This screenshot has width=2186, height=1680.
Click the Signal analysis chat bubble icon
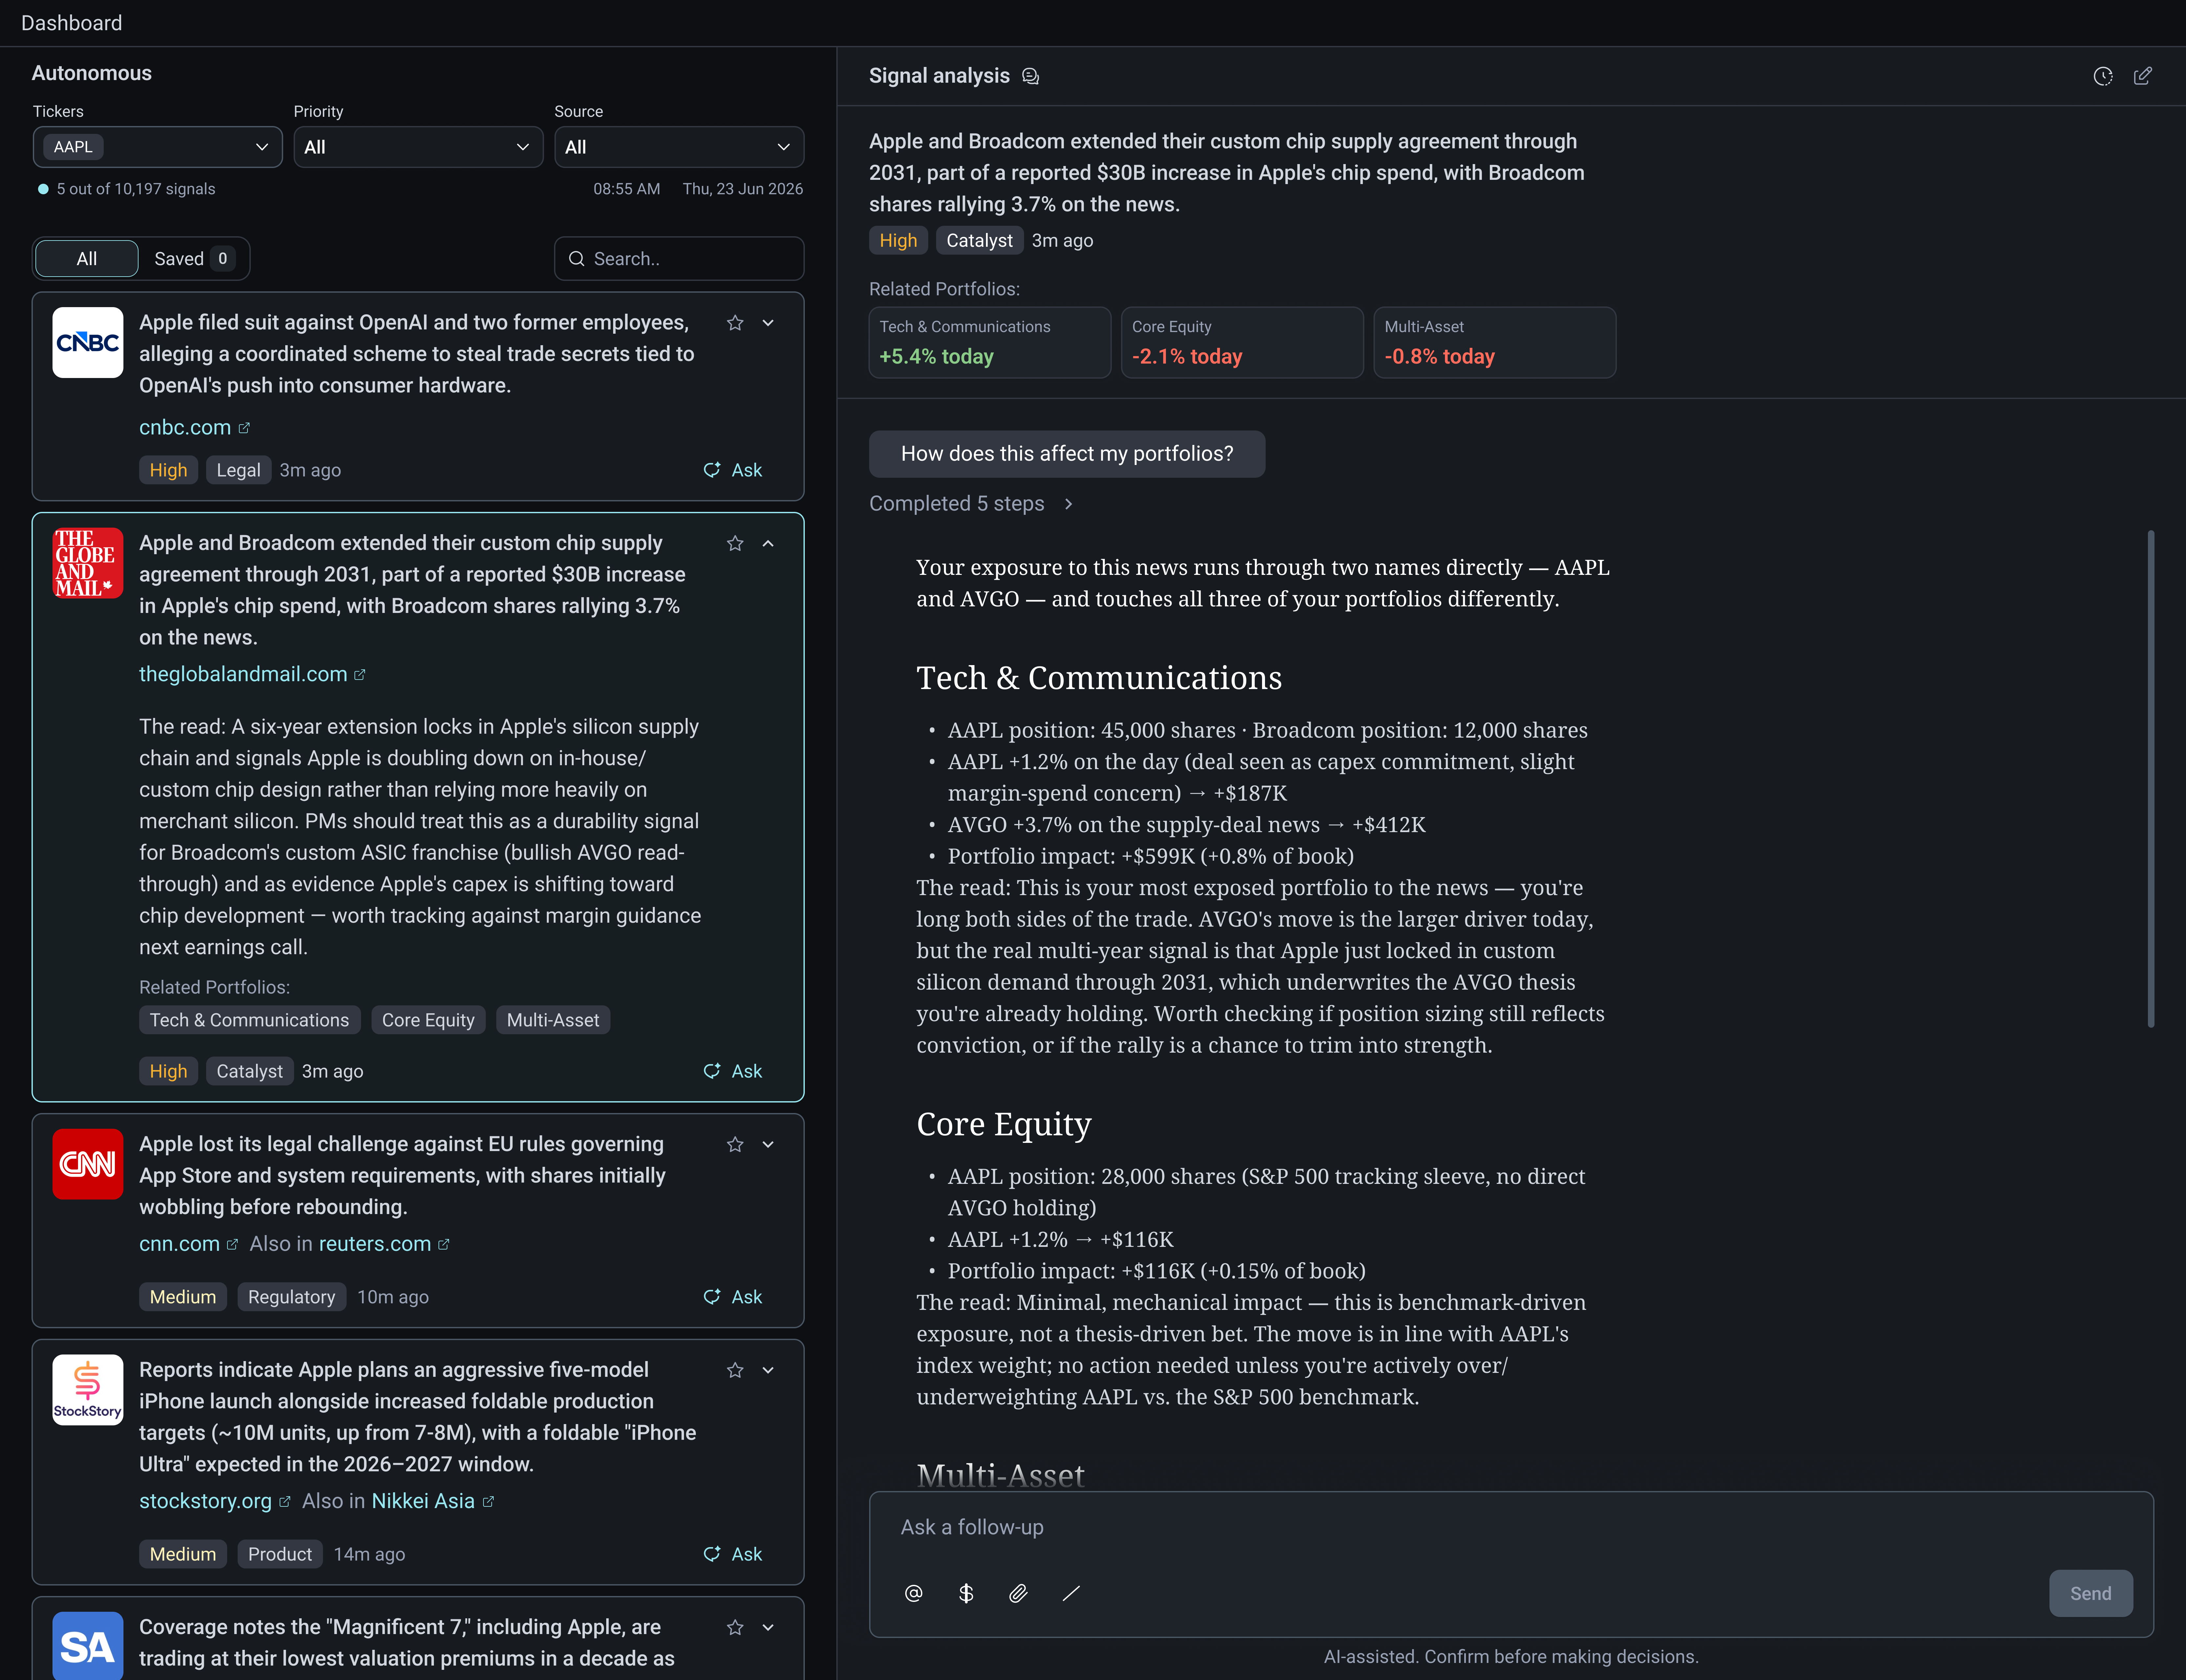point(1030,76)
